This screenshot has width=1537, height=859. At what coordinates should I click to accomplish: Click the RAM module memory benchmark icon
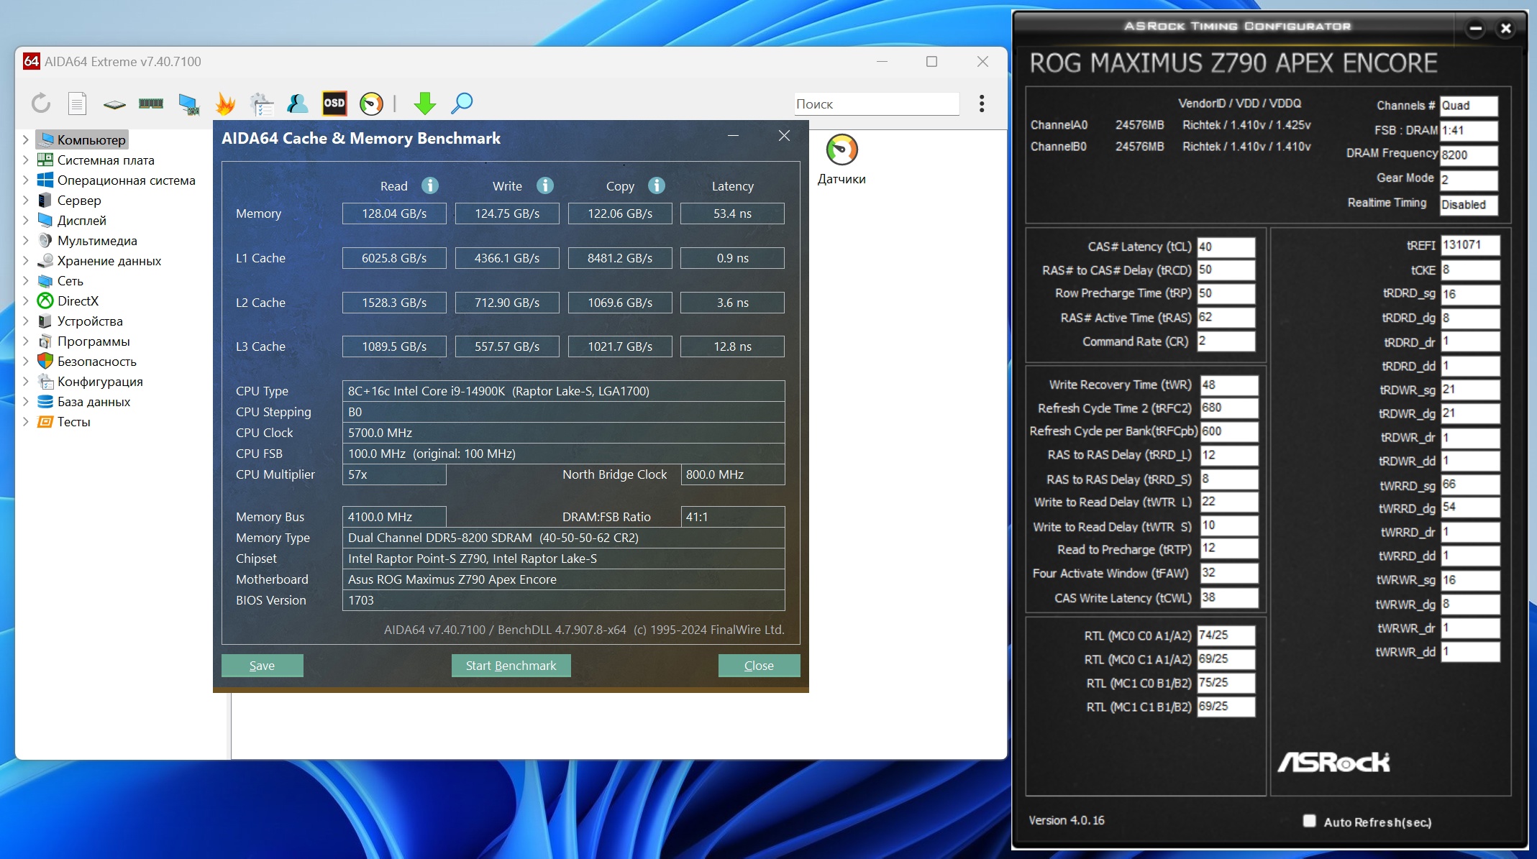coord(150,104)
